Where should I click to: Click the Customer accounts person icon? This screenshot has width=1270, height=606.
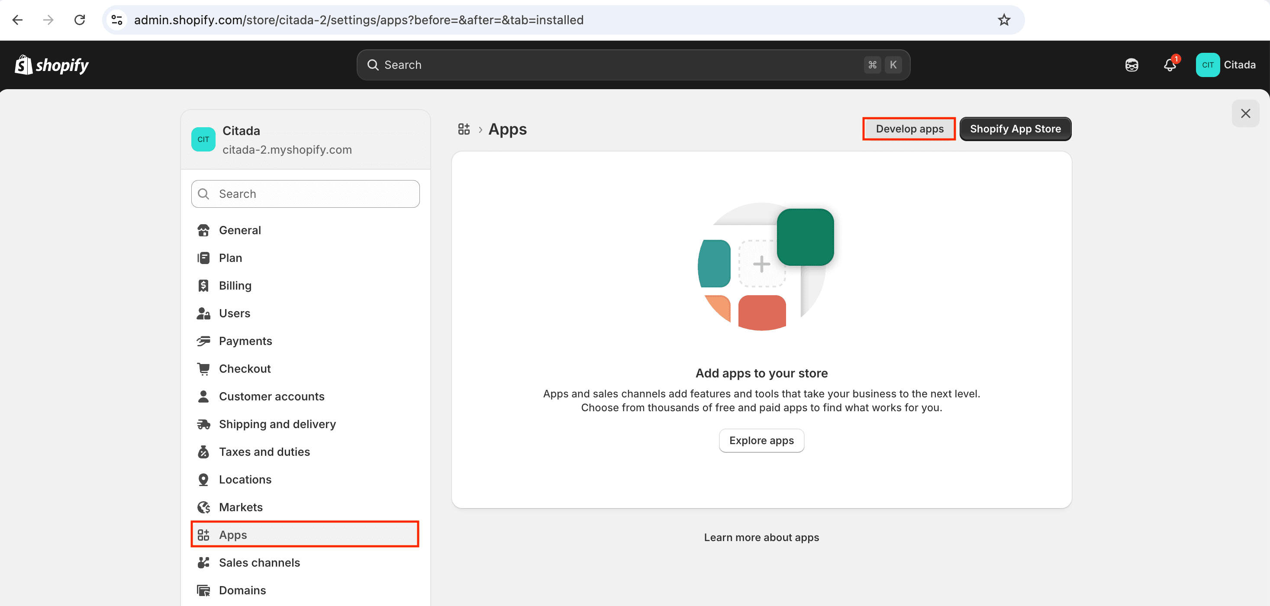[203, 396]
